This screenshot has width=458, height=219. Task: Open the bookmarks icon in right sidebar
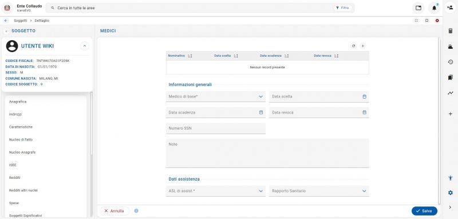[451, 77]
